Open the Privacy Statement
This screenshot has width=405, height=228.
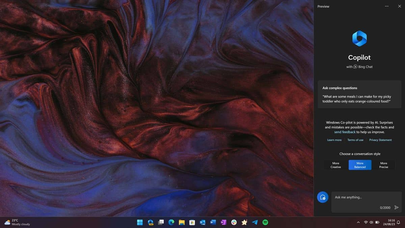[x=380, y=140]
